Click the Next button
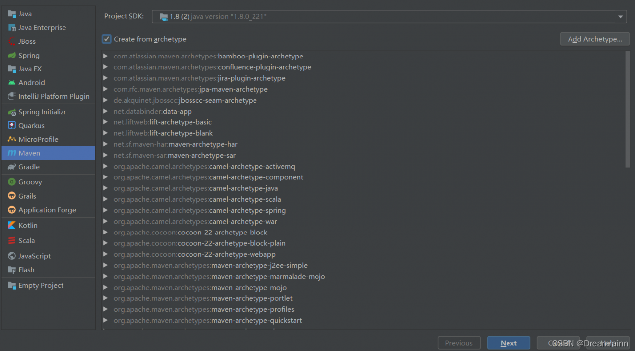 (x=508, y=343)
